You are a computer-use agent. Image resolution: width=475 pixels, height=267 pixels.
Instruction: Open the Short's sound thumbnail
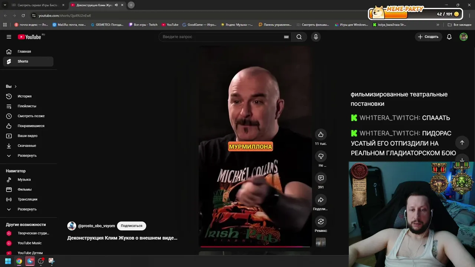tap(321, 242)
